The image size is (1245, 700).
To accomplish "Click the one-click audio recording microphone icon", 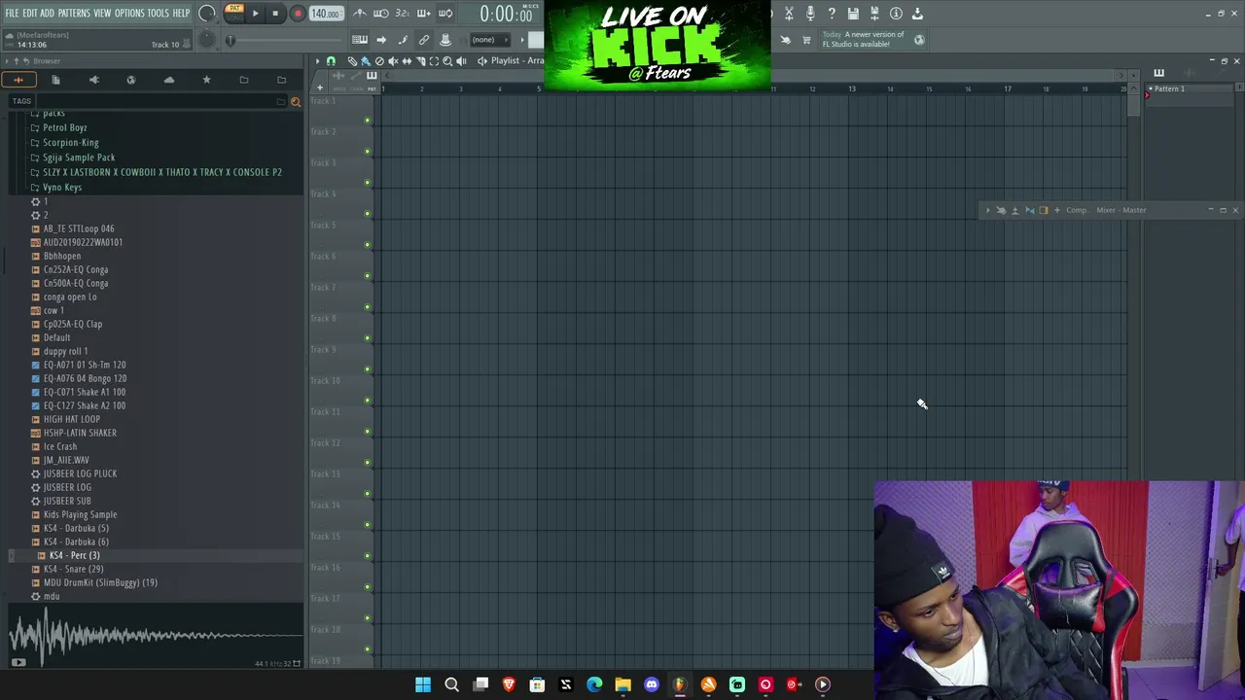I will [810, 14].
